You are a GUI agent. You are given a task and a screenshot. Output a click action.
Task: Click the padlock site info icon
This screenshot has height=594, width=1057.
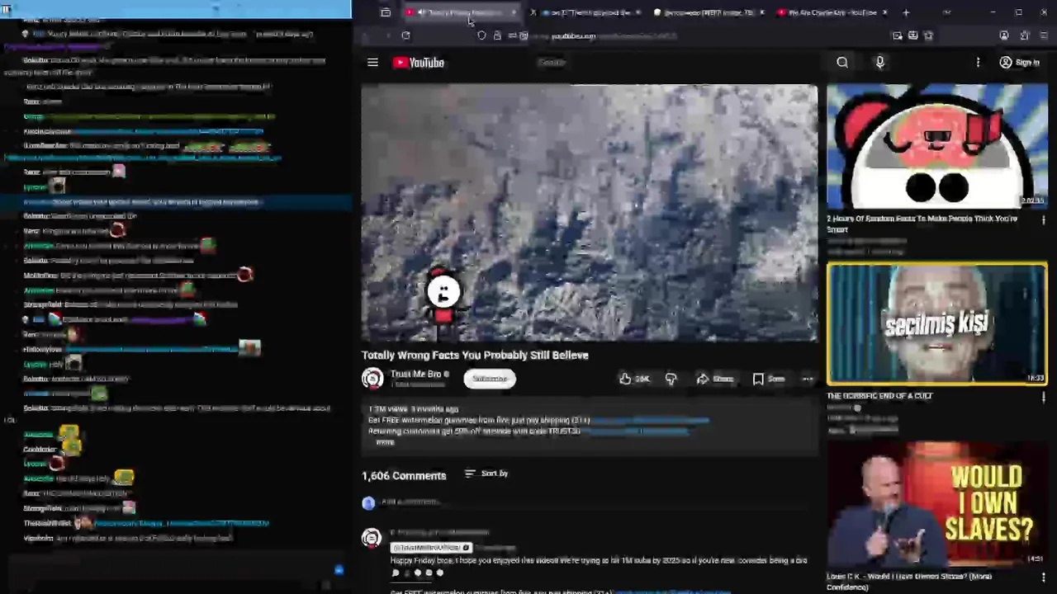coord(497,35)
